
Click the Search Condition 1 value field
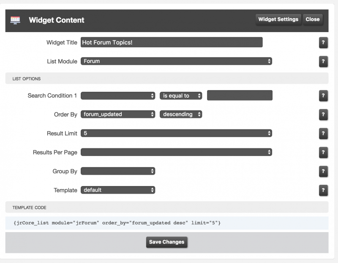[x=240, y=96]
